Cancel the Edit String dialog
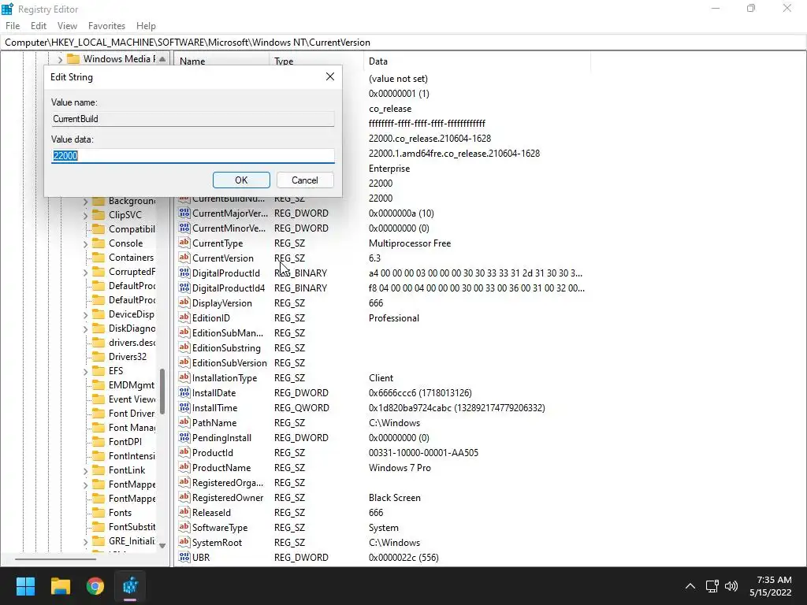The width and height of the screenshot is (807, 605). (x=305, y=180)
